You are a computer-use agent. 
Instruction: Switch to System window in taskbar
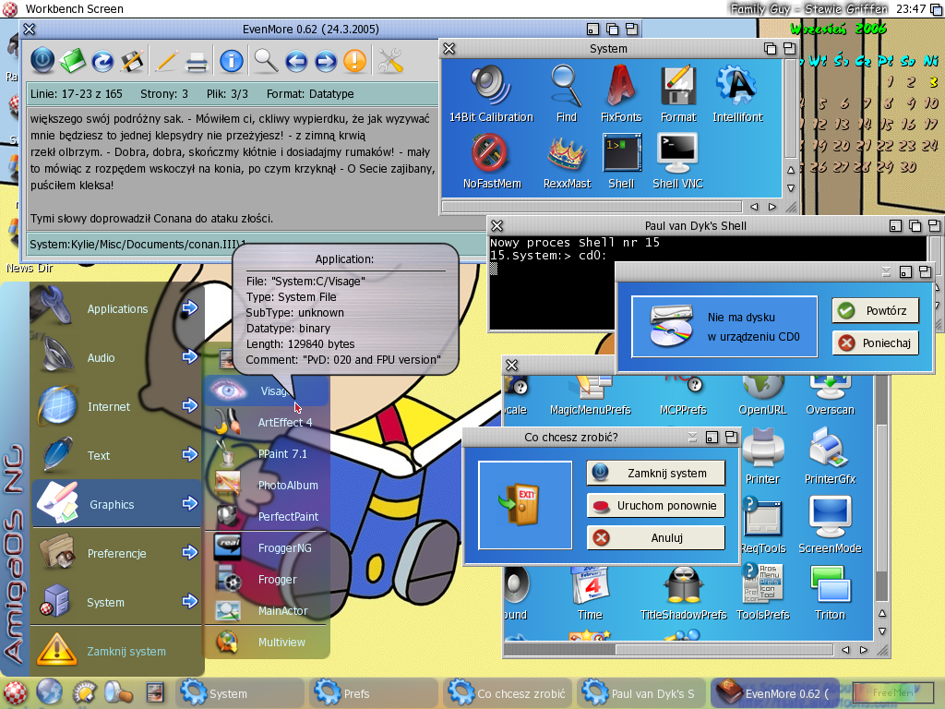(239, 693)
